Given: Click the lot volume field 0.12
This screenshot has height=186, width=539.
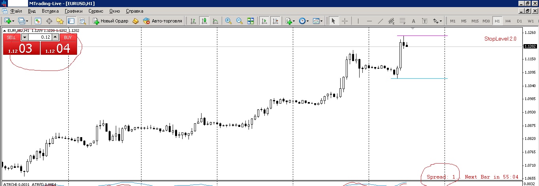Looking at the screenshot, I should point(40,37).
